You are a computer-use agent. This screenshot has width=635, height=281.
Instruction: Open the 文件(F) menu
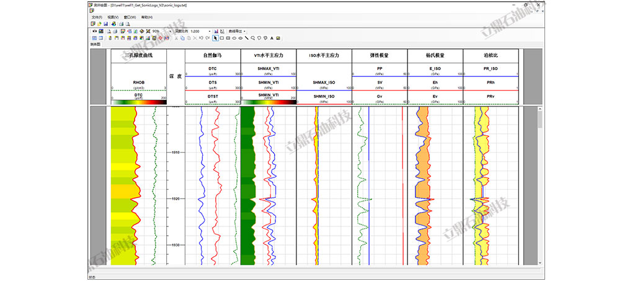pos(96,17)
